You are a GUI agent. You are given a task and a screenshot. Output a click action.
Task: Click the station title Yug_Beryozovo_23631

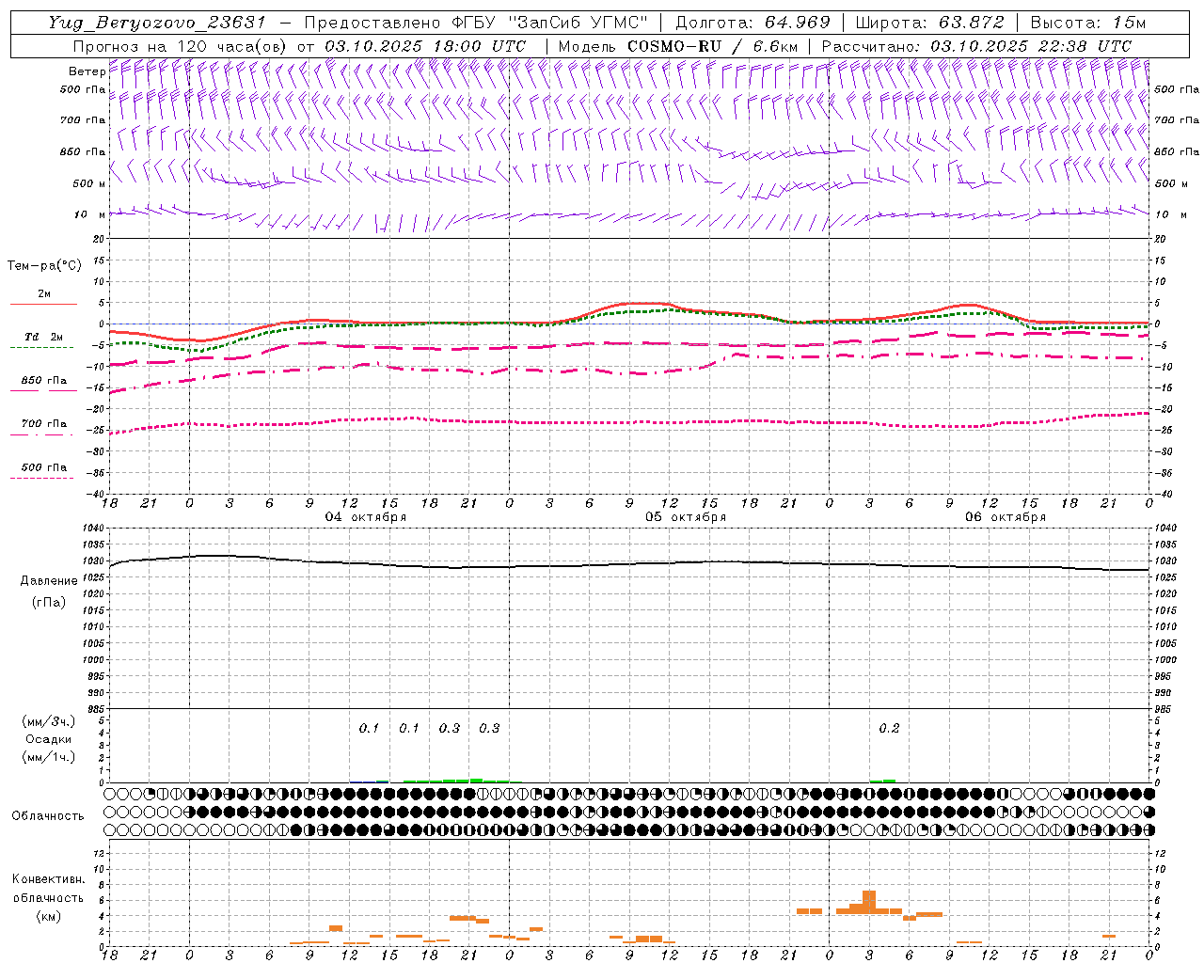pos(157,23)
